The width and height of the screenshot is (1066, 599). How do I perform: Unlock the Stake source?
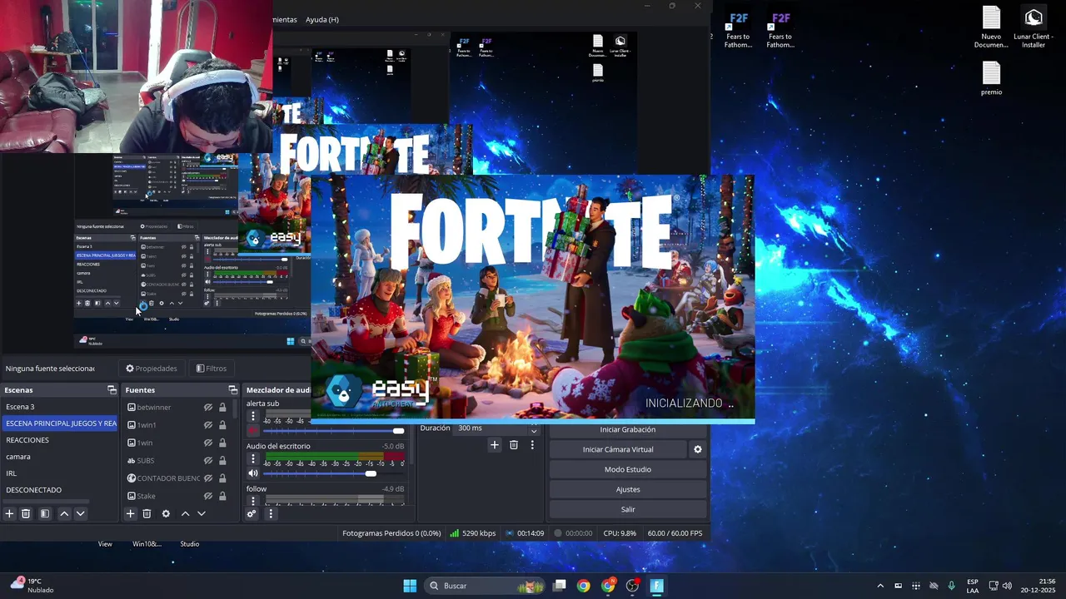coord(222,496)
